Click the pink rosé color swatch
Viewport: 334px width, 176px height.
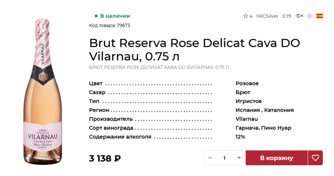click(x=310, y=16)
